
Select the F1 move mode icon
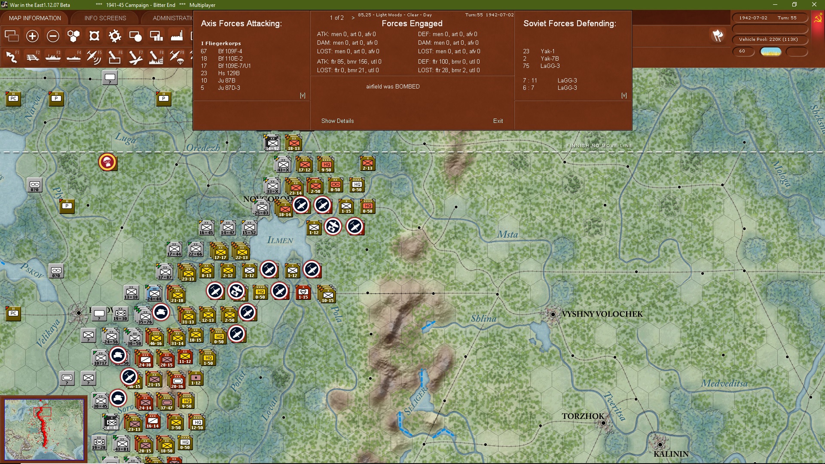[12, 57]
